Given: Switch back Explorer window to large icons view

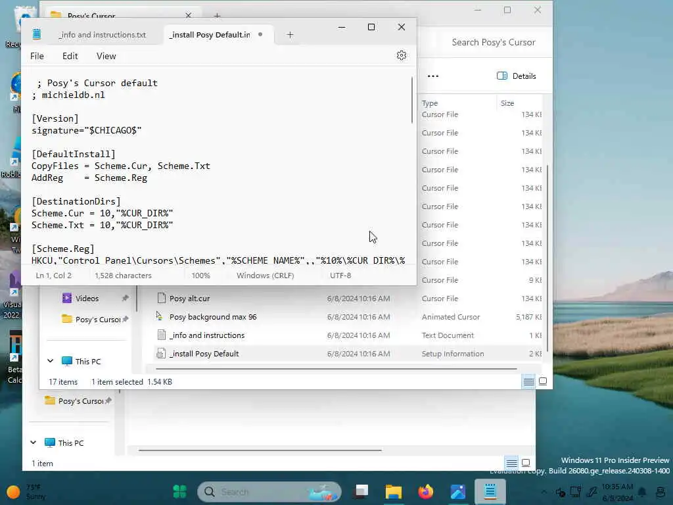Looking at the screenshot, I should coord(526,463).
